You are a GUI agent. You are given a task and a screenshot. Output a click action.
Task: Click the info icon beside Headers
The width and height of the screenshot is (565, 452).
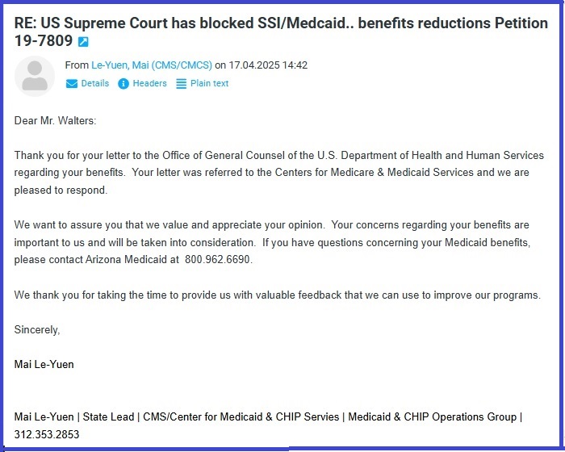pyautogui.click(x=123, y=84)
